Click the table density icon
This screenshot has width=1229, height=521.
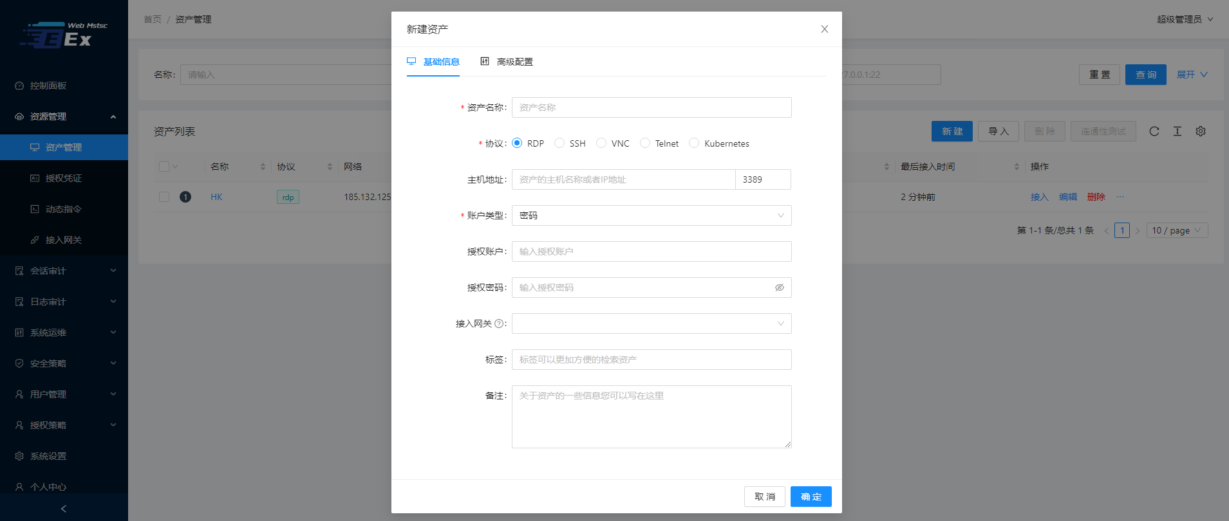point(1177,131)
